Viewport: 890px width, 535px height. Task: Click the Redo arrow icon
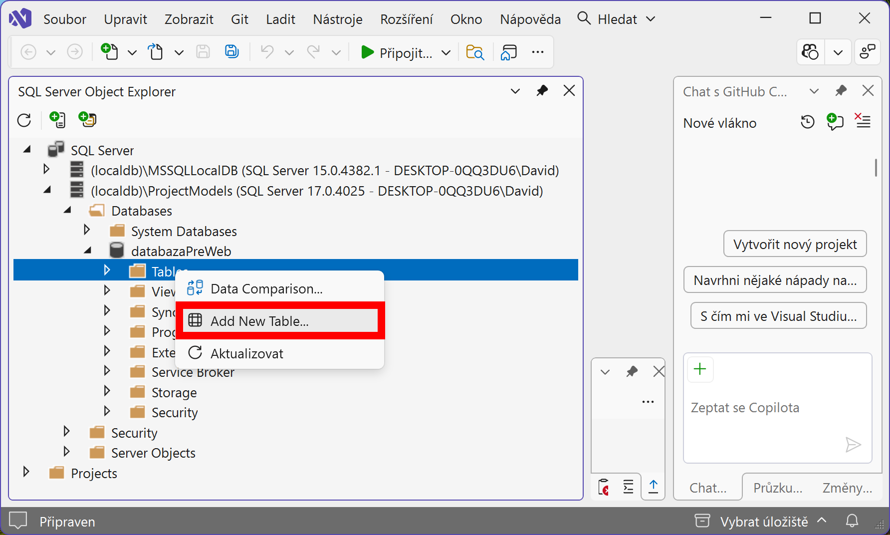314,52
